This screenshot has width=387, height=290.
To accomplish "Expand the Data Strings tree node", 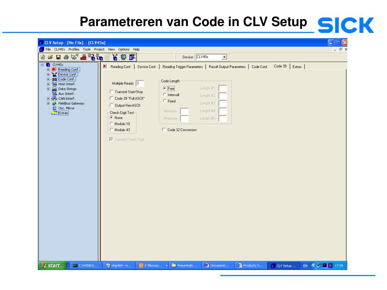I will [48, 89].
